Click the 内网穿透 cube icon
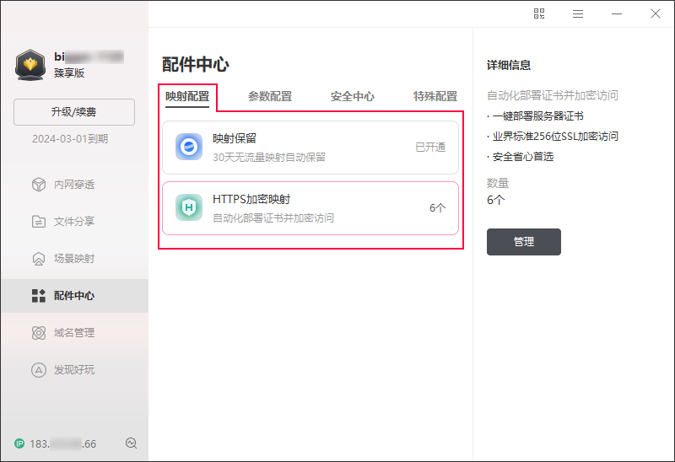The width and height of the screenshot is (675, 462). (38, 185)
